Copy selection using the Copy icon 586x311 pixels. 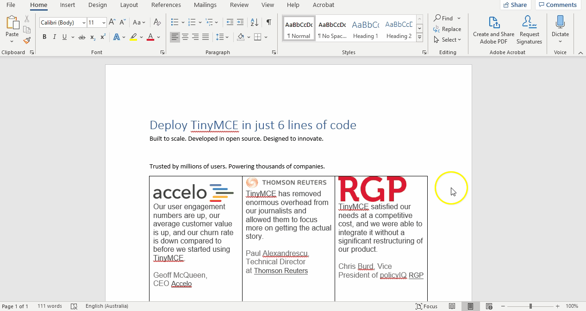(27, 30)
